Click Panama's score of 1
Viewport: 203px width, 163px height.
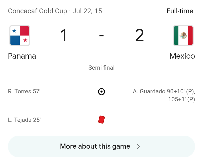point(64,35)
